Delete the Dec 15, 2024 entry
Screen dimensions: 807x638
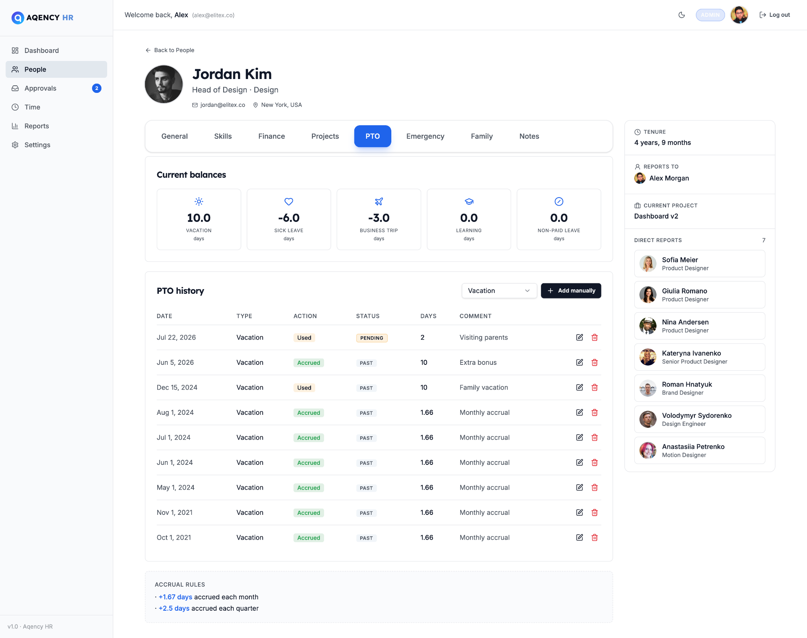coord(594,388)
